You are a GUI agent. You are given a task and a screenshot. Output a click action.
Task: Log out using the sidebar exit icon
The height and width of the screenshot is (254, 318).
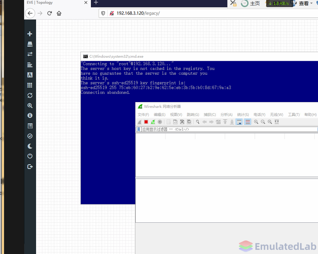coord(30,167)
